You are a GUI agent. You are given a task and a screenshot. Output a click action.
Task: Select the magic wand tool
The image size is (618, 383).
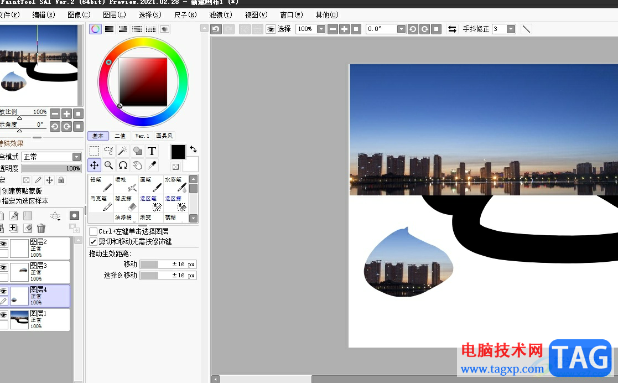tap(123, 151)
